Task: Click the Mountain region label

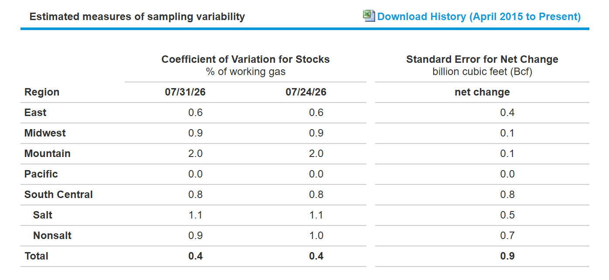Action: (x=48, y=154)
